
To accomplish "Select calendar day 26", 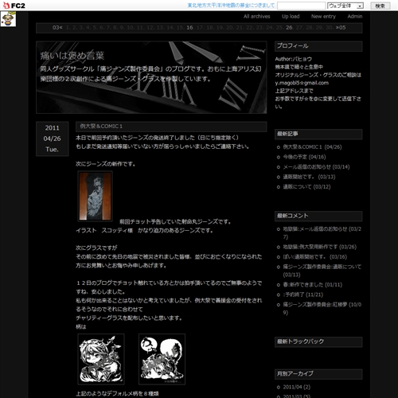I will (289, 28).
